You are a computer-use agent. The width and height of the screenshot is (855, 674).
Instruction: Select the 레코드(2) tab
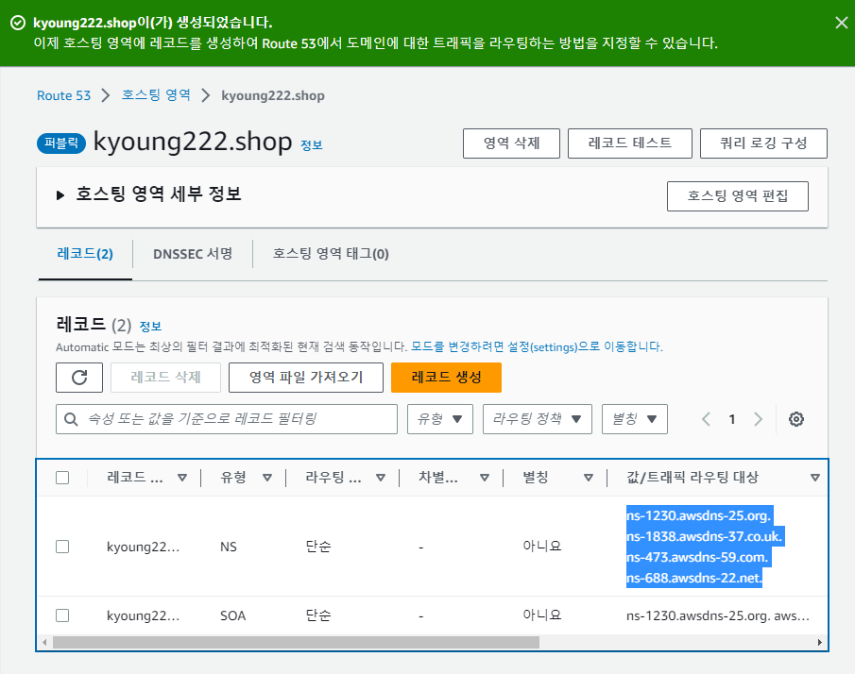pos(85,254)
